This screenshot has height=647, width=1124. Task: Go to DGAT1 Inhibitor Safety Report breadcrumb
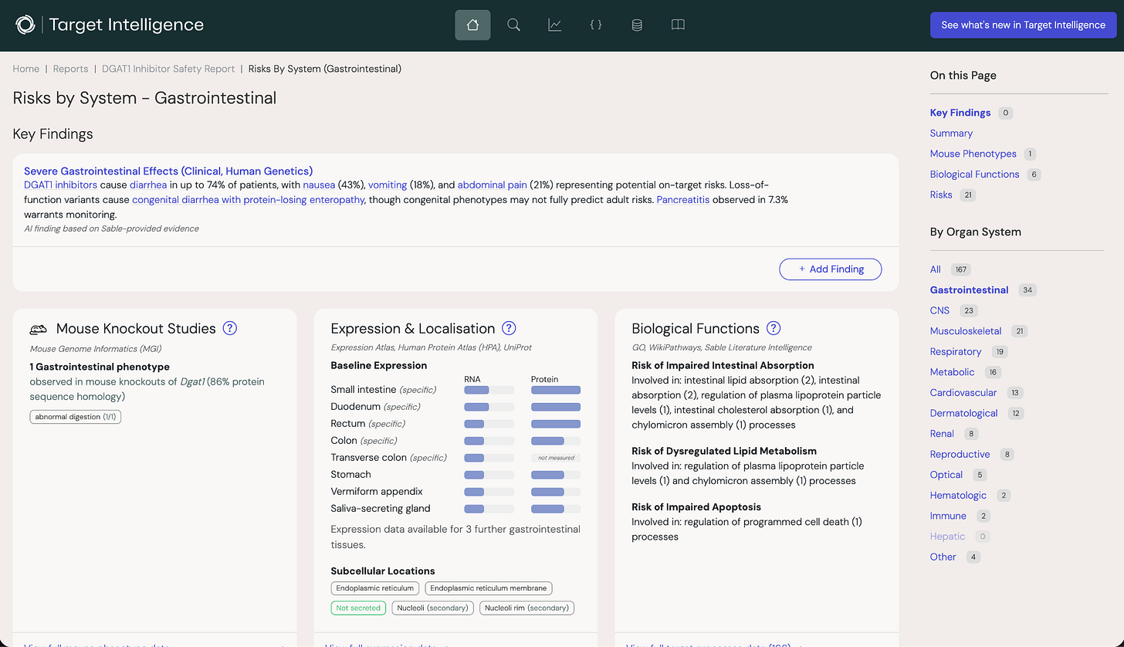(x=168, y=69)
